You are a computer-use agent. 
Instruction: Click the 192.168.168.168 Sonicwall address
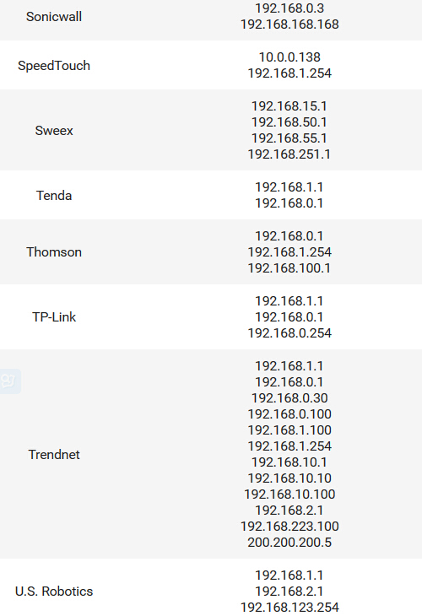289,24
